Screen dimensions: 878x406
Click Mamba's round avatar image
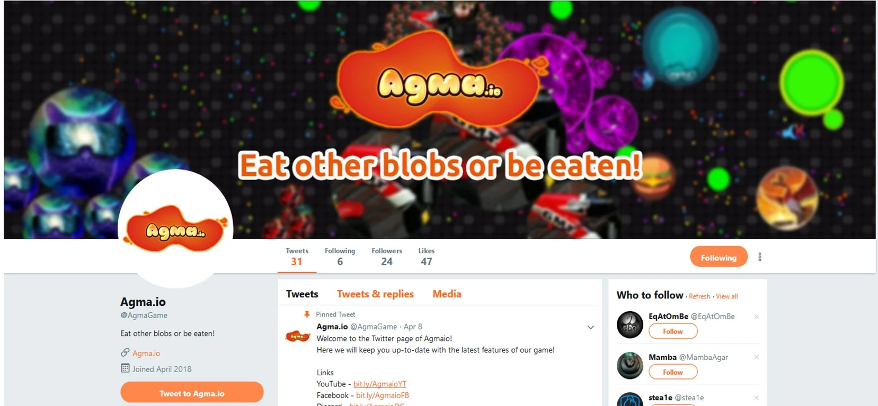630,365
